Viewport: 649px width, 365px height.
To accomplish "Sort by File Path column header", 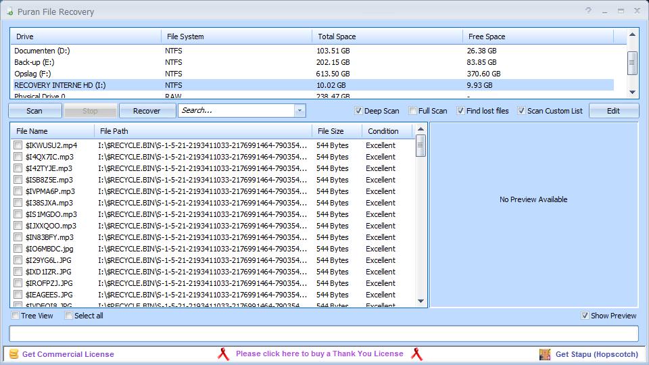I will coord(203,131).
